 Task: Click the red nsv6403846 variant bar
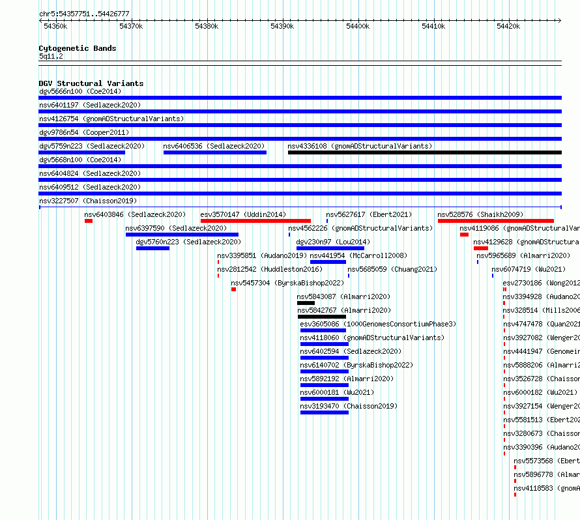point(89,221)
